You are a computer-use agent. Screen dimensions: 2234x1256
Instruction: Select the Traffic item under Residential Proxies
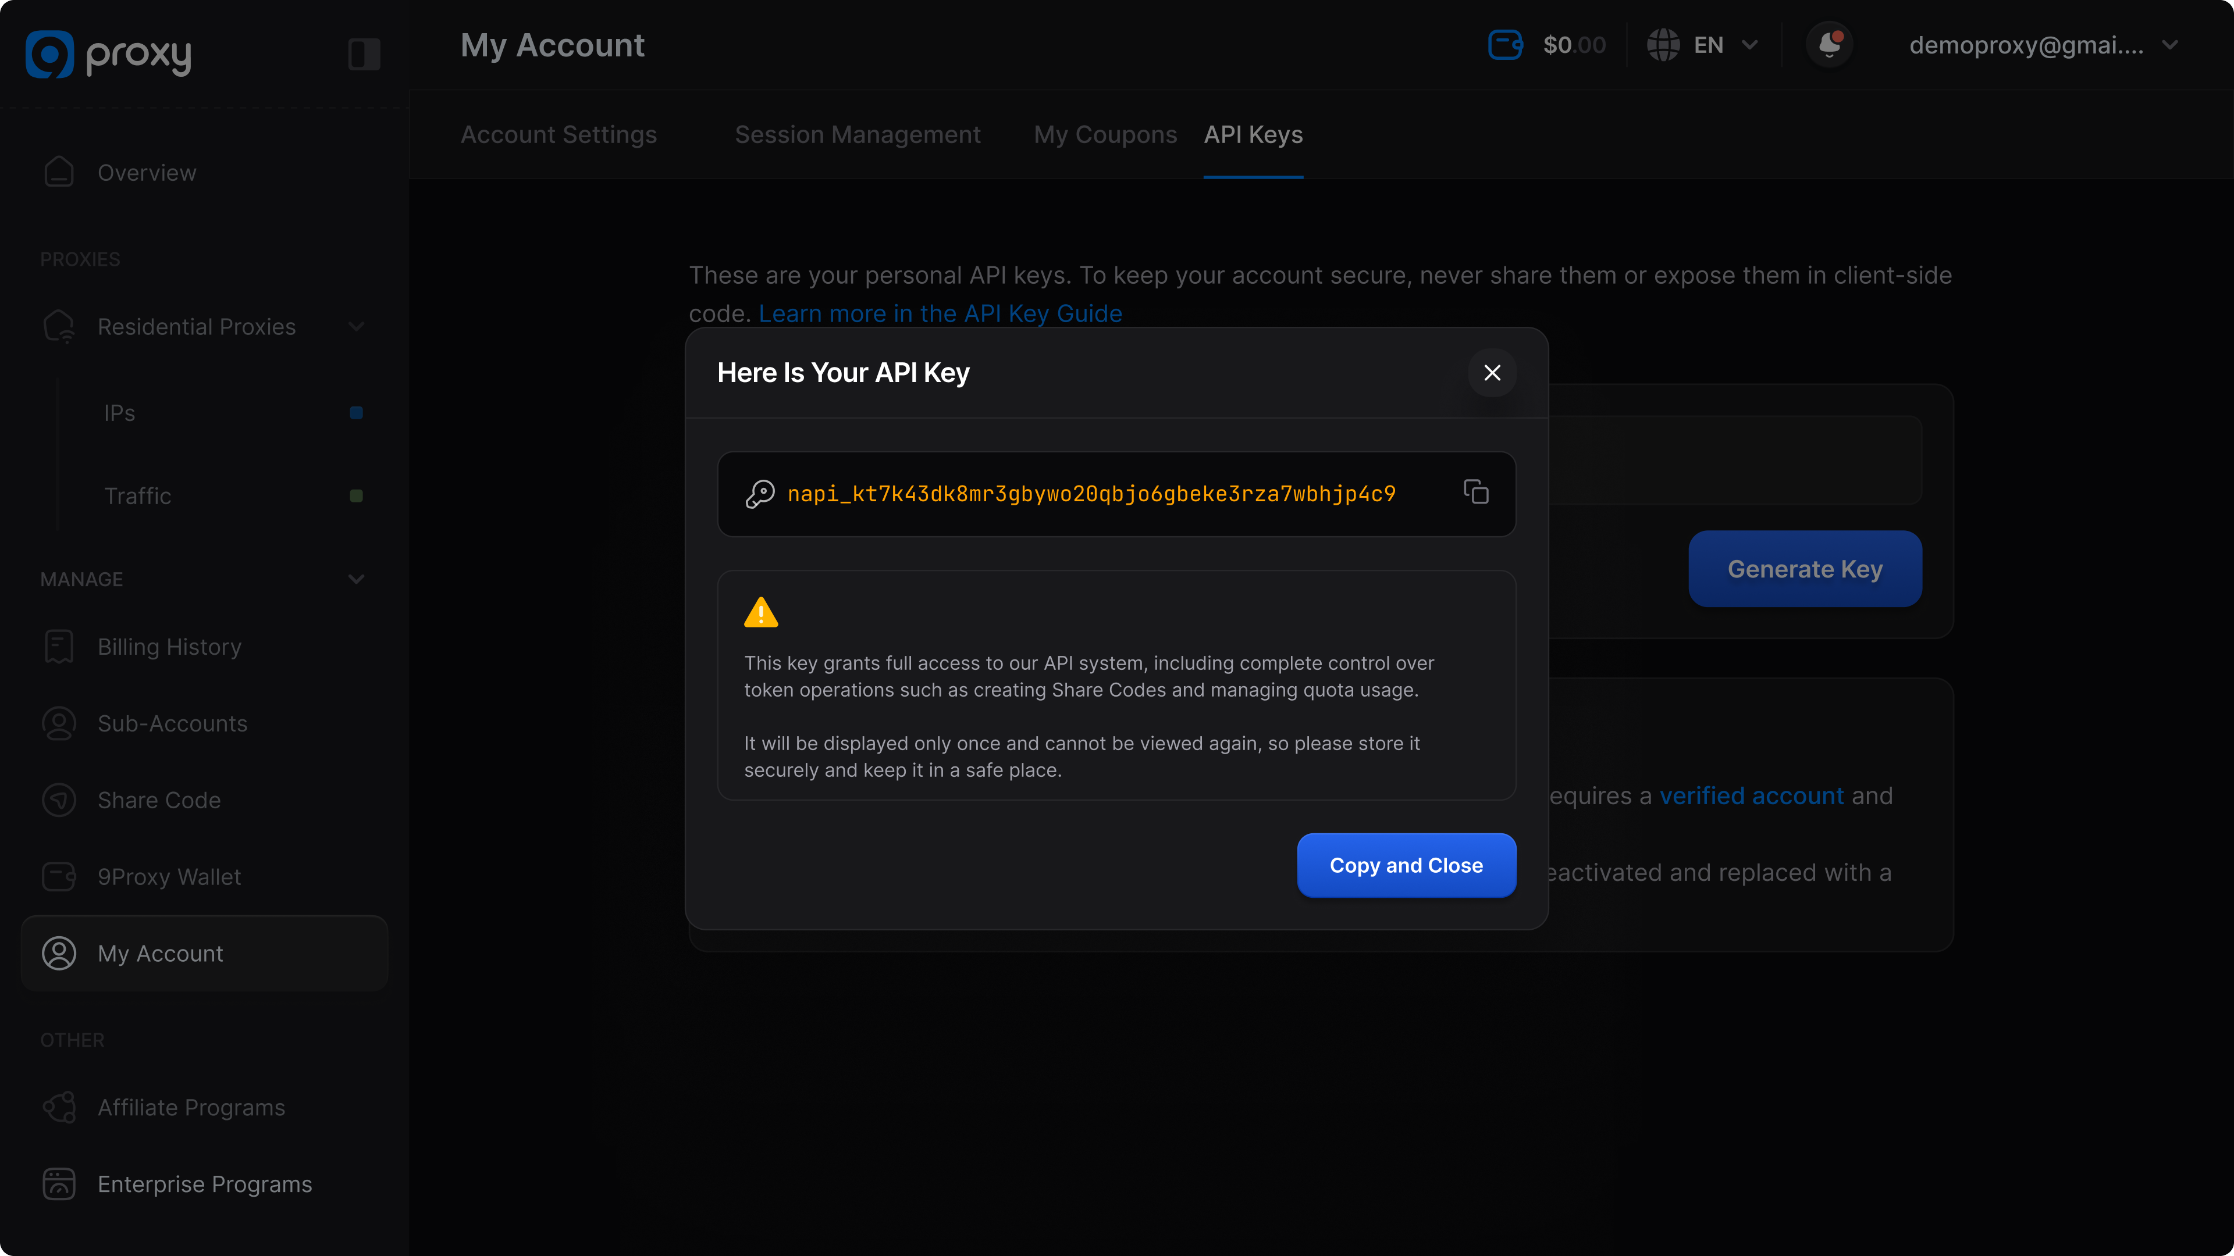point(138,496)
